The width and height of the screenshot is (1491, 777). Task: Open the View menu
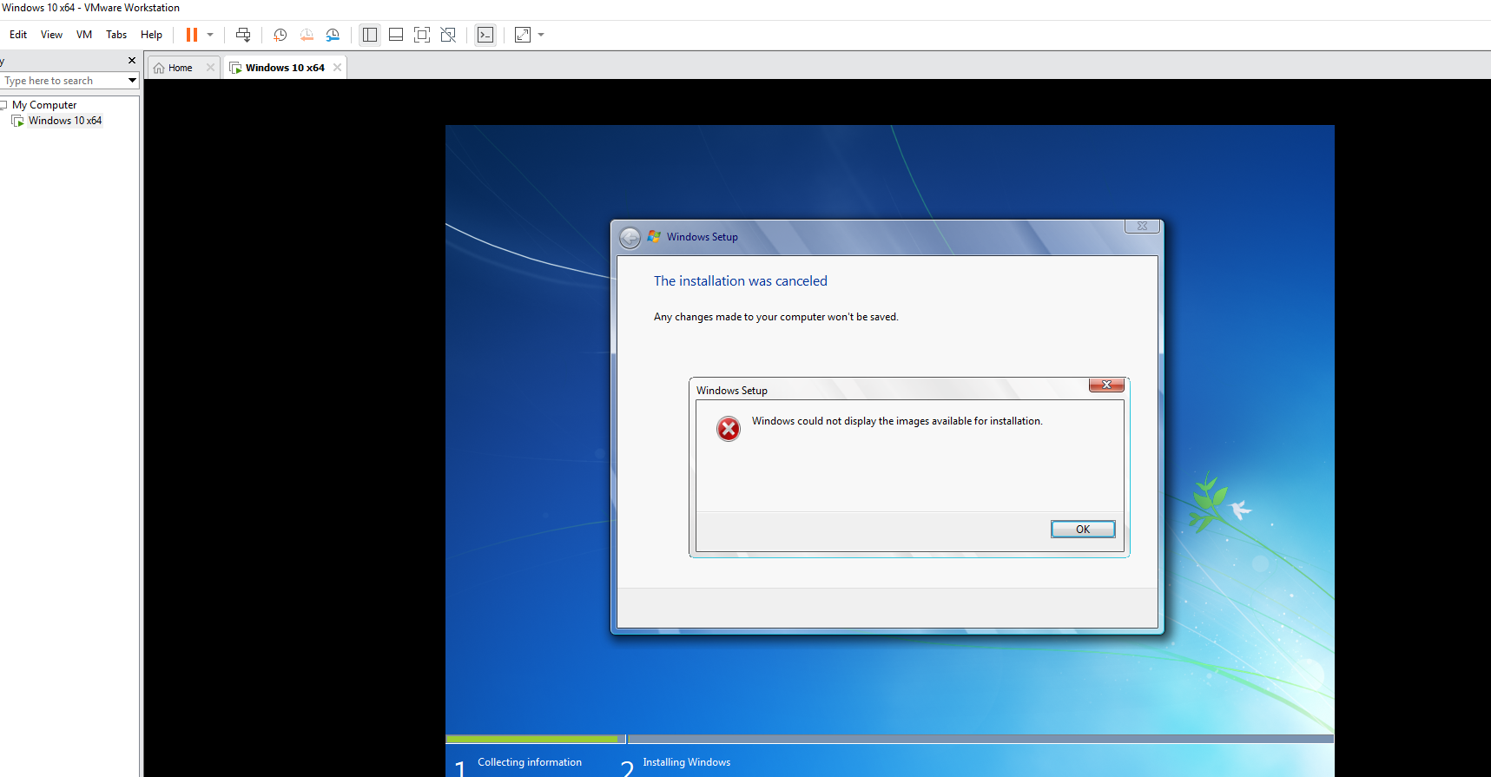(52, 35)
